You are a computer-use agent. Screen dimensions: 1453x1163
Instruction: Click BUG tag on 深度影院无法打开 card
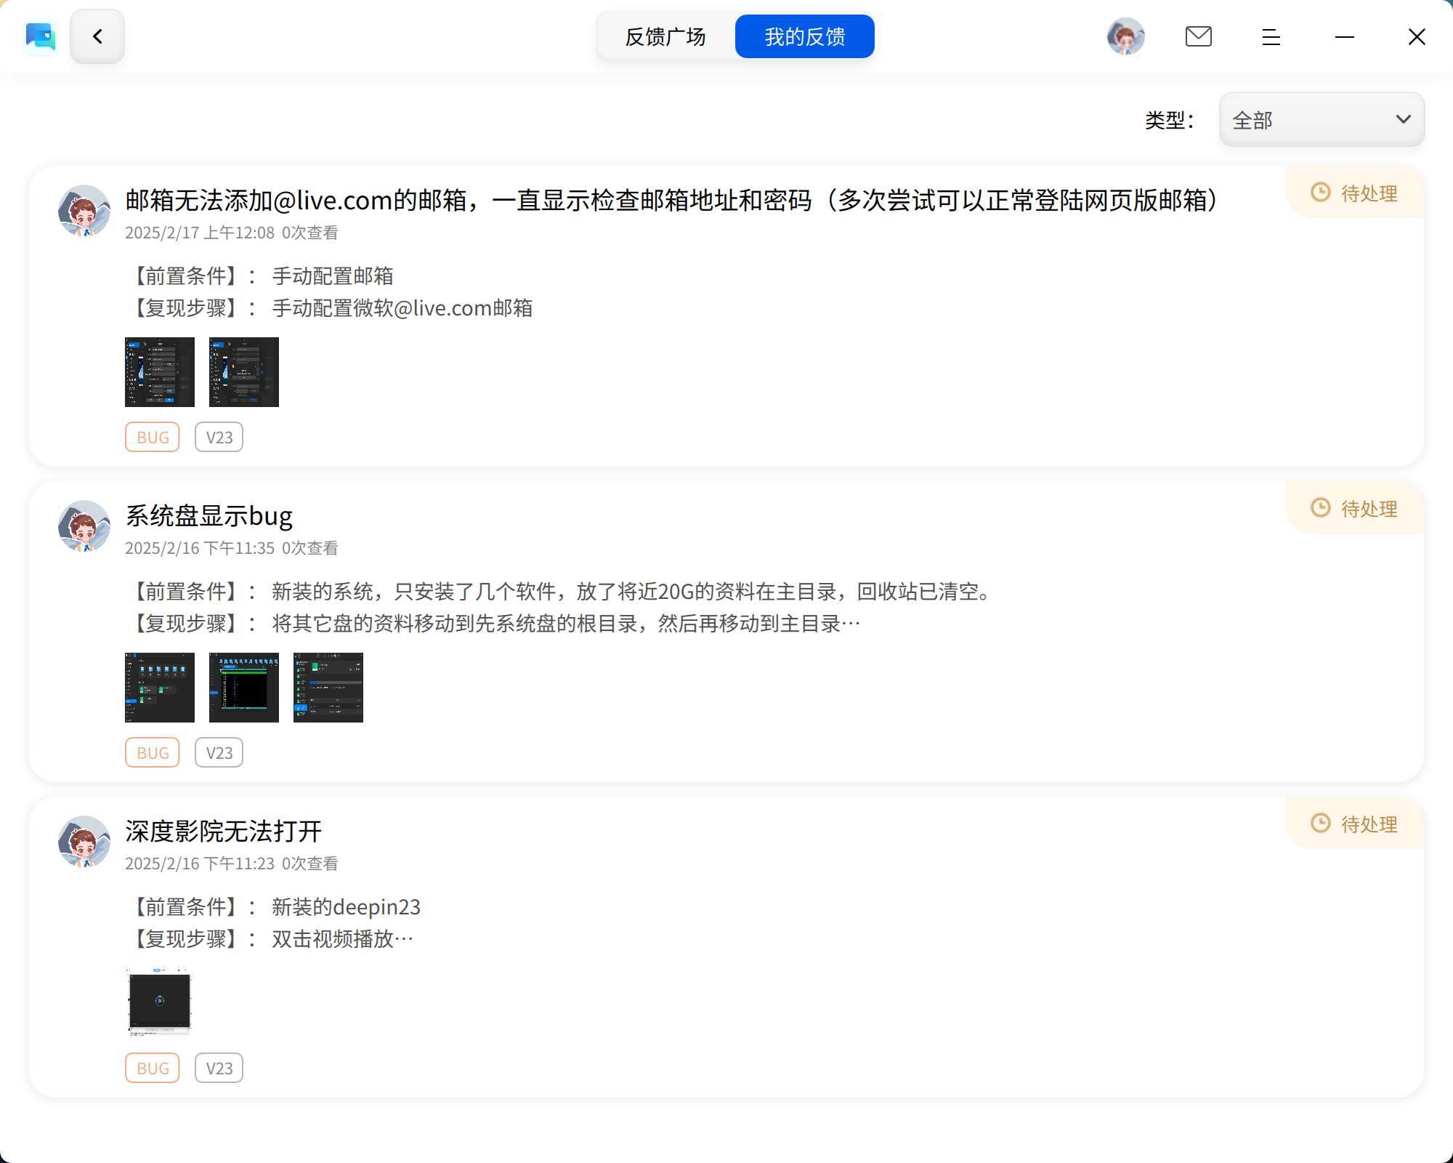[153, 1069]
